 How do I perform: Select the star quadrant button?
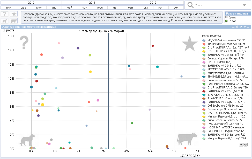(x=14, y=14)
